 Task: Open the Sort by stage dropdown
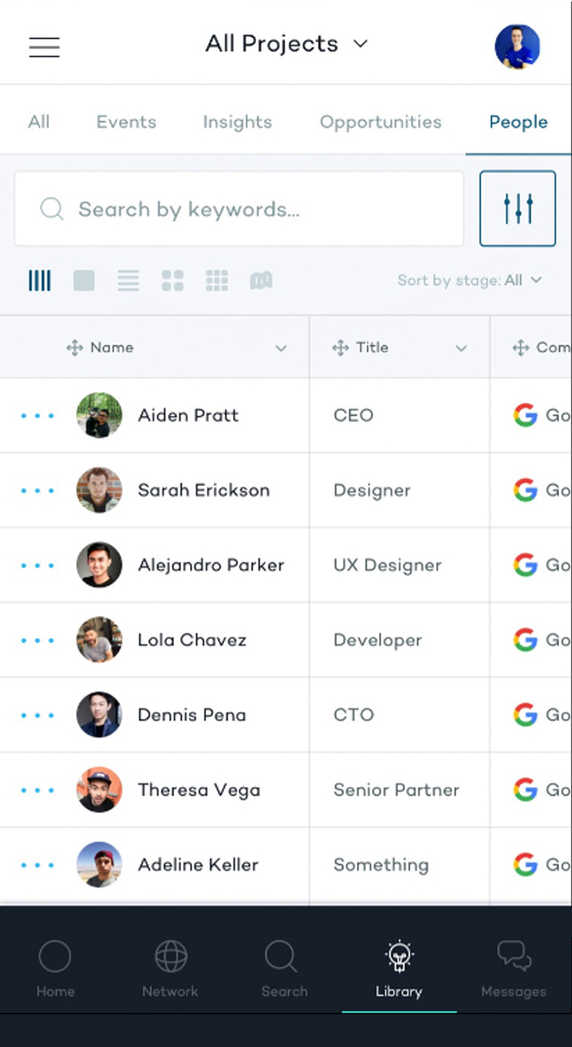(x=470, y=280)
